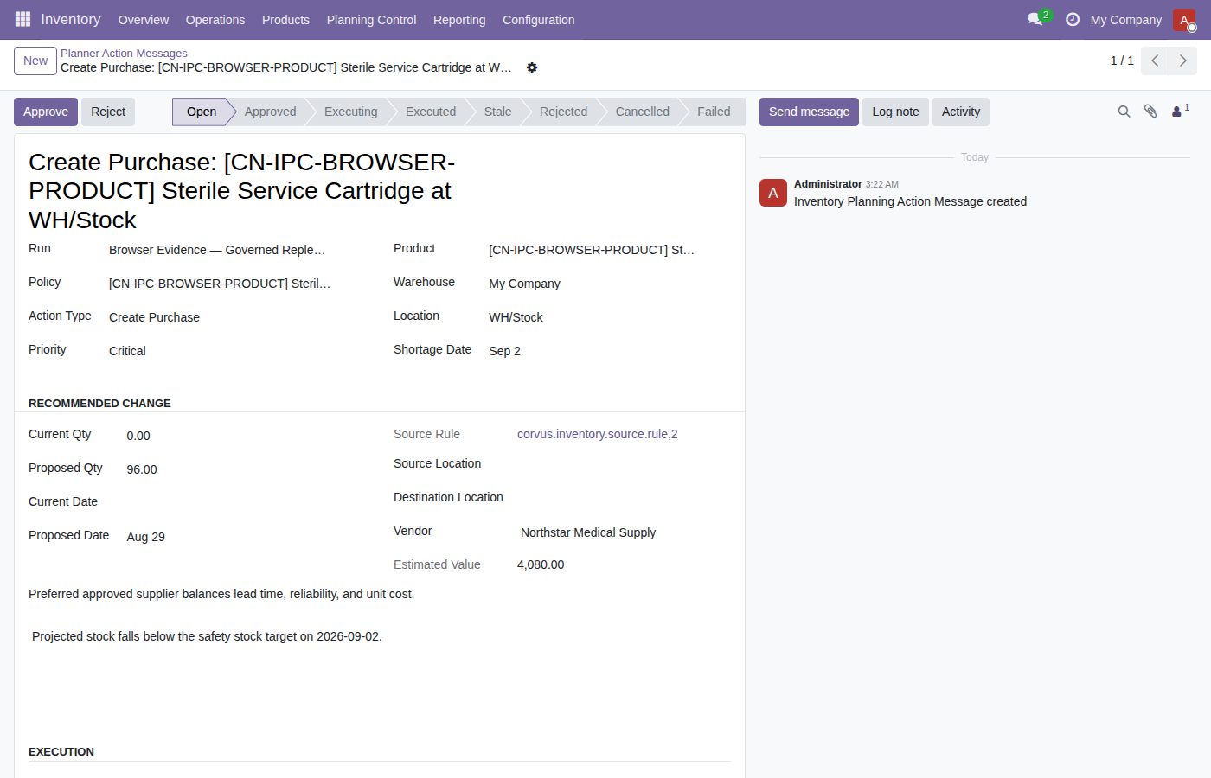
Task: Open the activities clock icon
Action: [x=1073, y=19]
